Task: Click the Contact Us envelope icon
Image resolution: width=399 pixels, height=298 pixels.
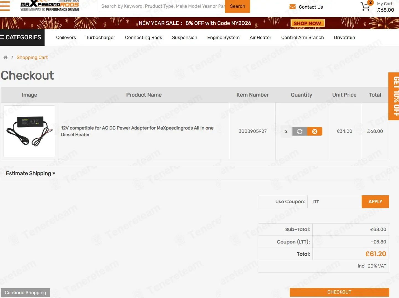Action: pos(292,7)
